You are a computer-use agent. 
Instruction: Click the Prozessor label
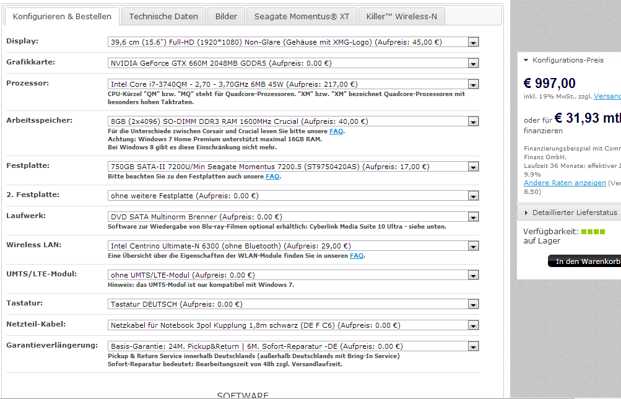(x=28, y=83)
